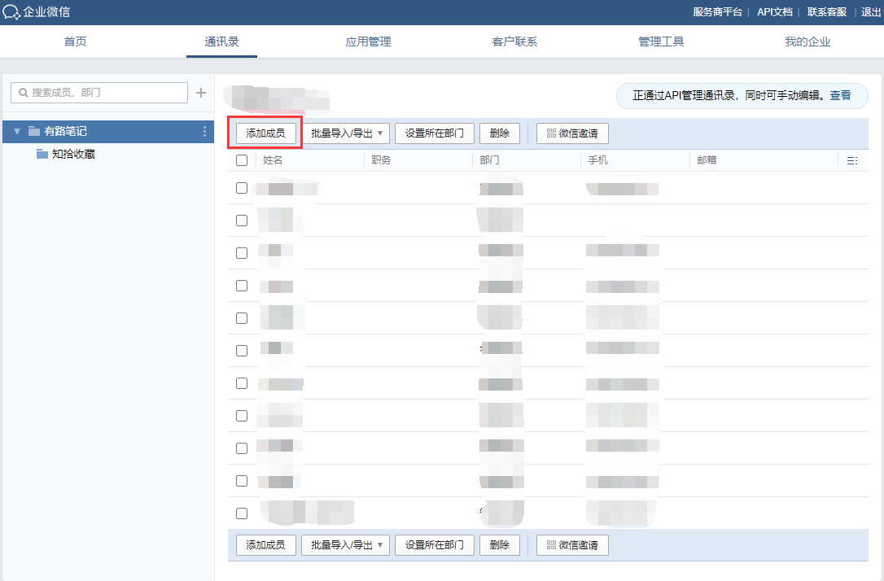This screenshot has width=884, height=581.
Task: Click the 知拾收藏 folder icon
Action: 42,154
